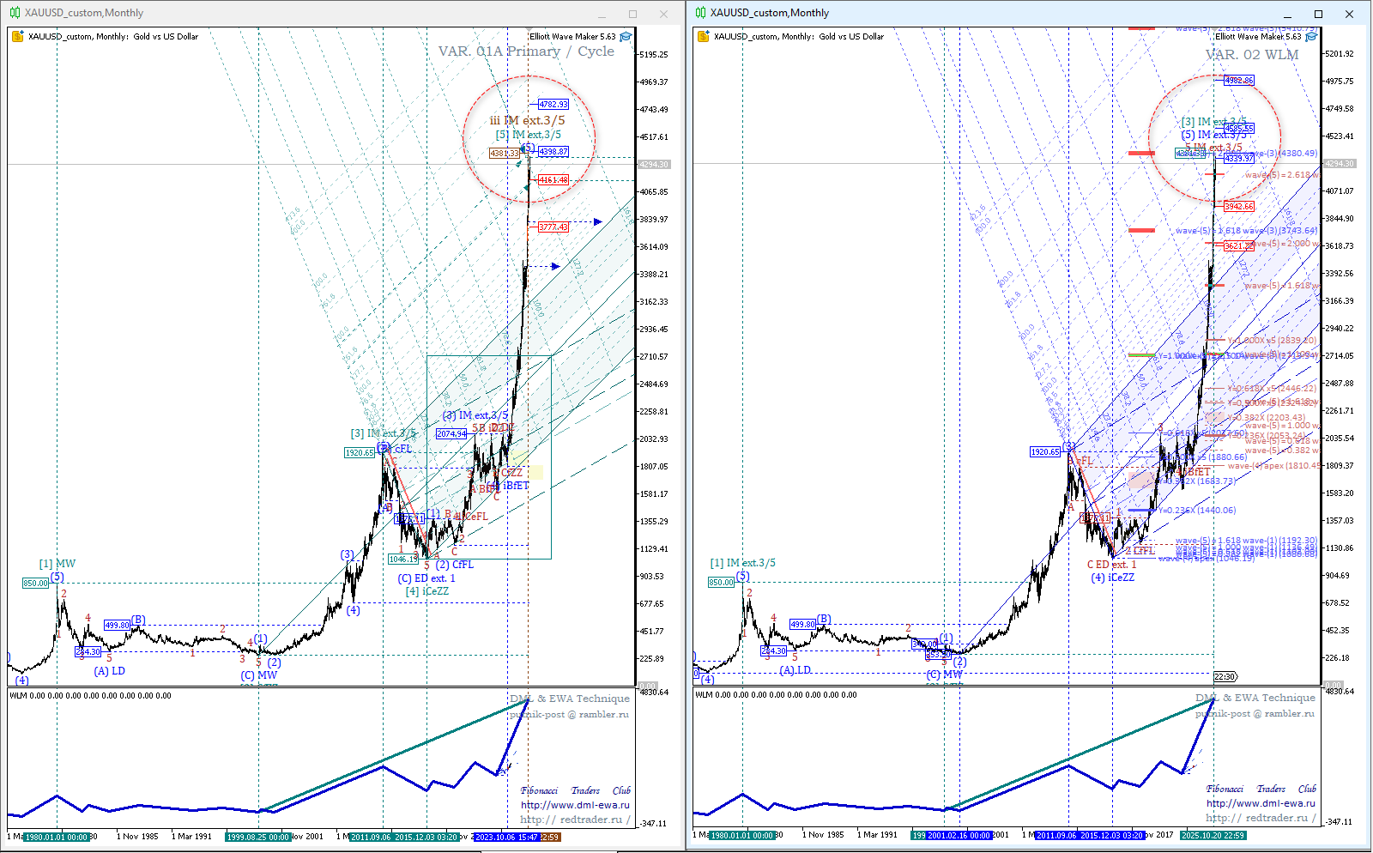
Task: Select the 2025.10.20 date marker on right time axis
Action: [x=1213, y=835]
